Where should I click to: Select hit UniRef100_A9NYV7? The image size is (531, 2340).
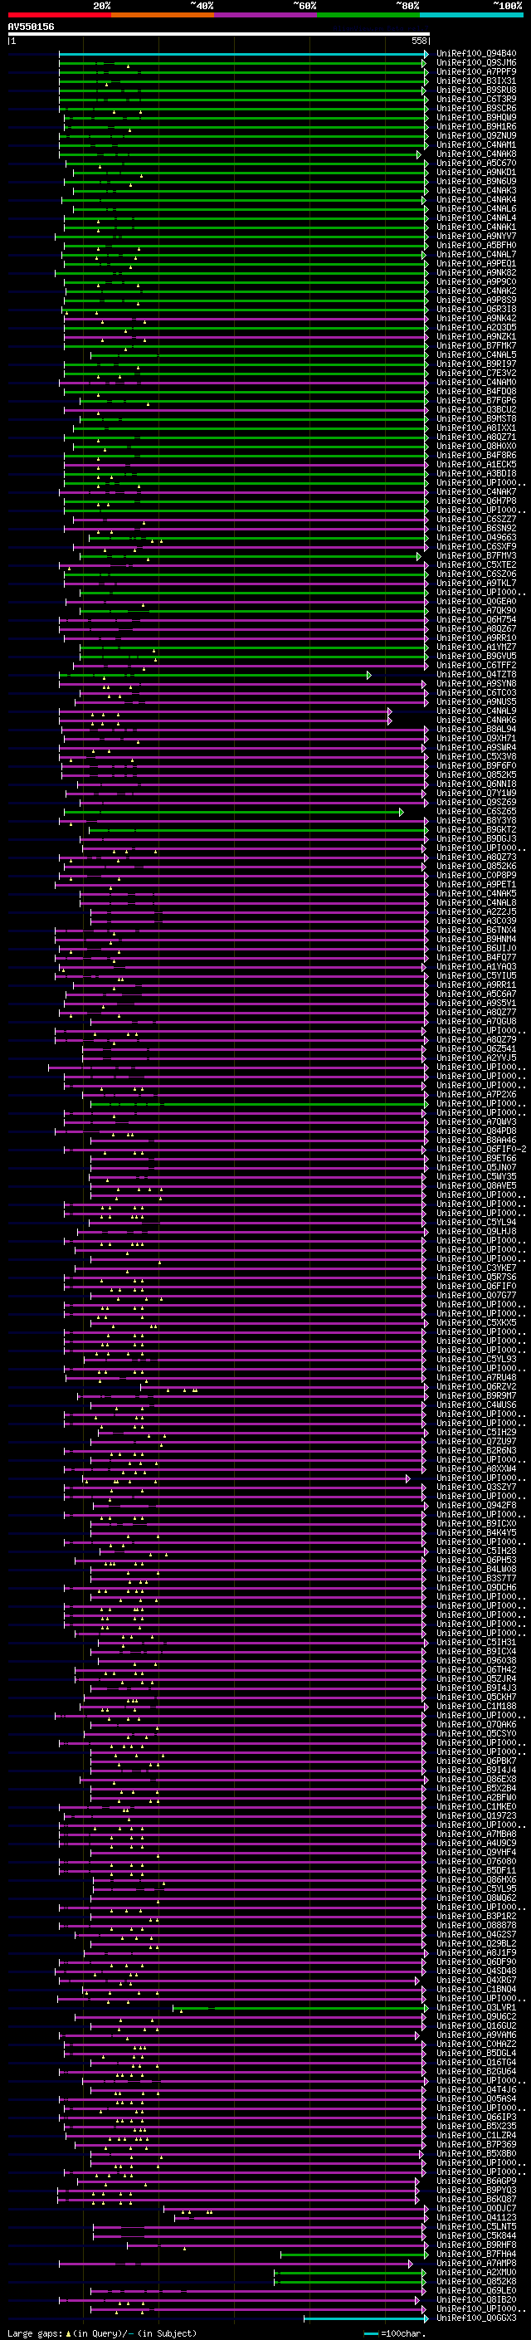[x=476, y=237]
